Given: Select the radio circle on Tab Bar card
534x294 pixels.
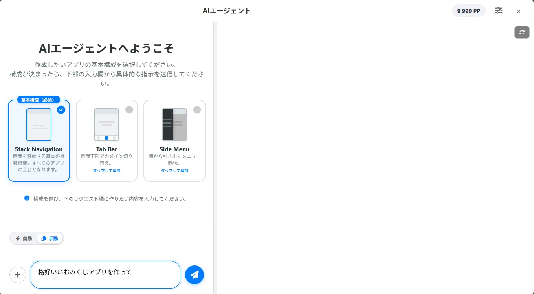Looking at the screenshot, I should (x=129, y=110).
